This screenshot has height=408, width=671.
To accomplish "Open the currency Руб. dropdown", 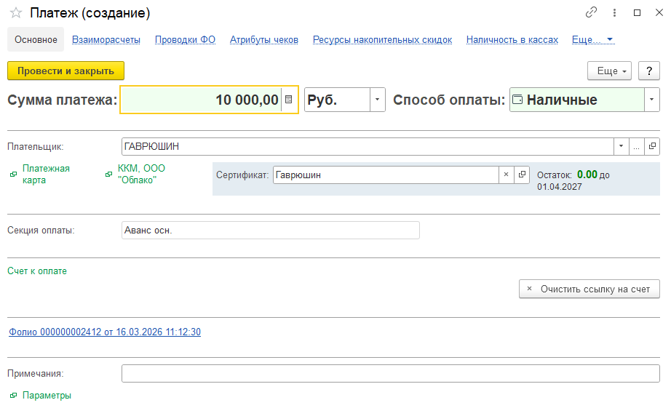I will coord(377,100).
